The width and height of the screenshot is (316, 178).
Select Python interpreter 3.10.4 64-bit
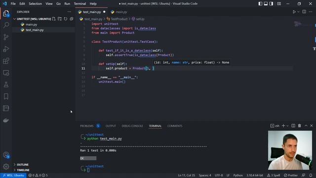[x=255, y=175]
